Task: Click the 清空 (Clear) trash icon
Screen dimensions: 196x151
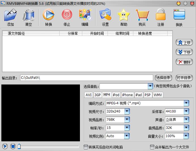Action: pyautogui.click(x=28, y=15)
